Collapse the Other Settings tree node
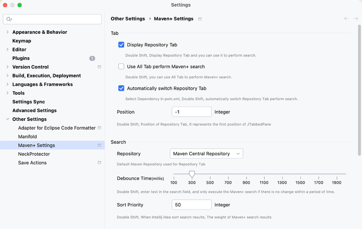Screen dimensions: 362x229 (x=7, y=119)
